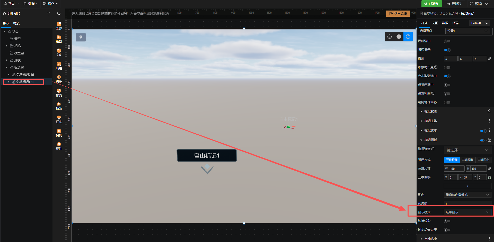Open the 模型 (Model) component category
This screenshot has height=242, width=494.
(x=59, y=39)
